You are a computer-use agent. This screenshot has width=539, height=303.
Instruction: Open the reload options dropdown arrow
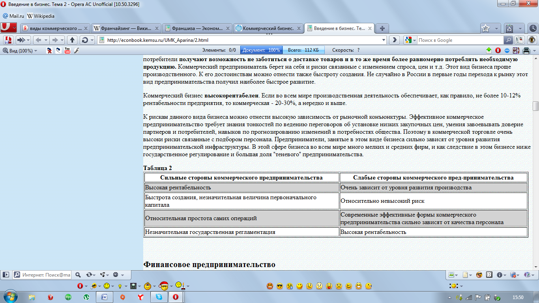tap(92, 40)
